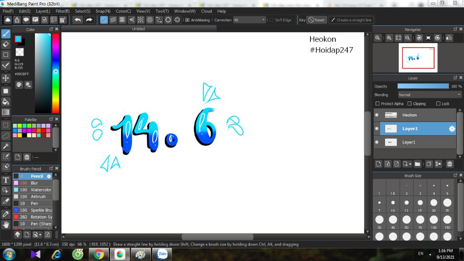Click Create a straight line button
The width and height of the screenshot is (464, 261).
point(351,20)
